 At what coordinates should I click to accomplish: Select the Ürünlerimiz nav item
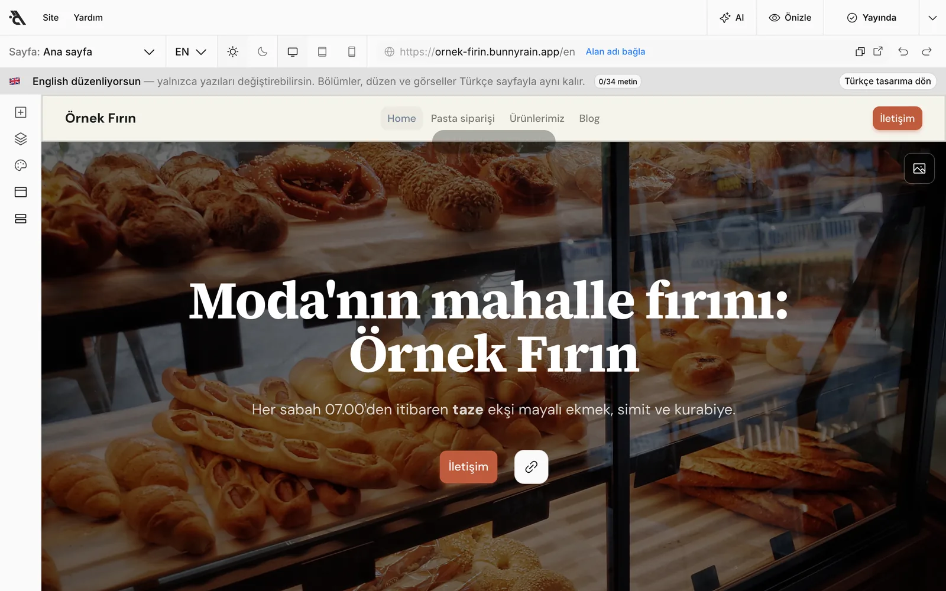pyautogui.click(x=537, y=118)
